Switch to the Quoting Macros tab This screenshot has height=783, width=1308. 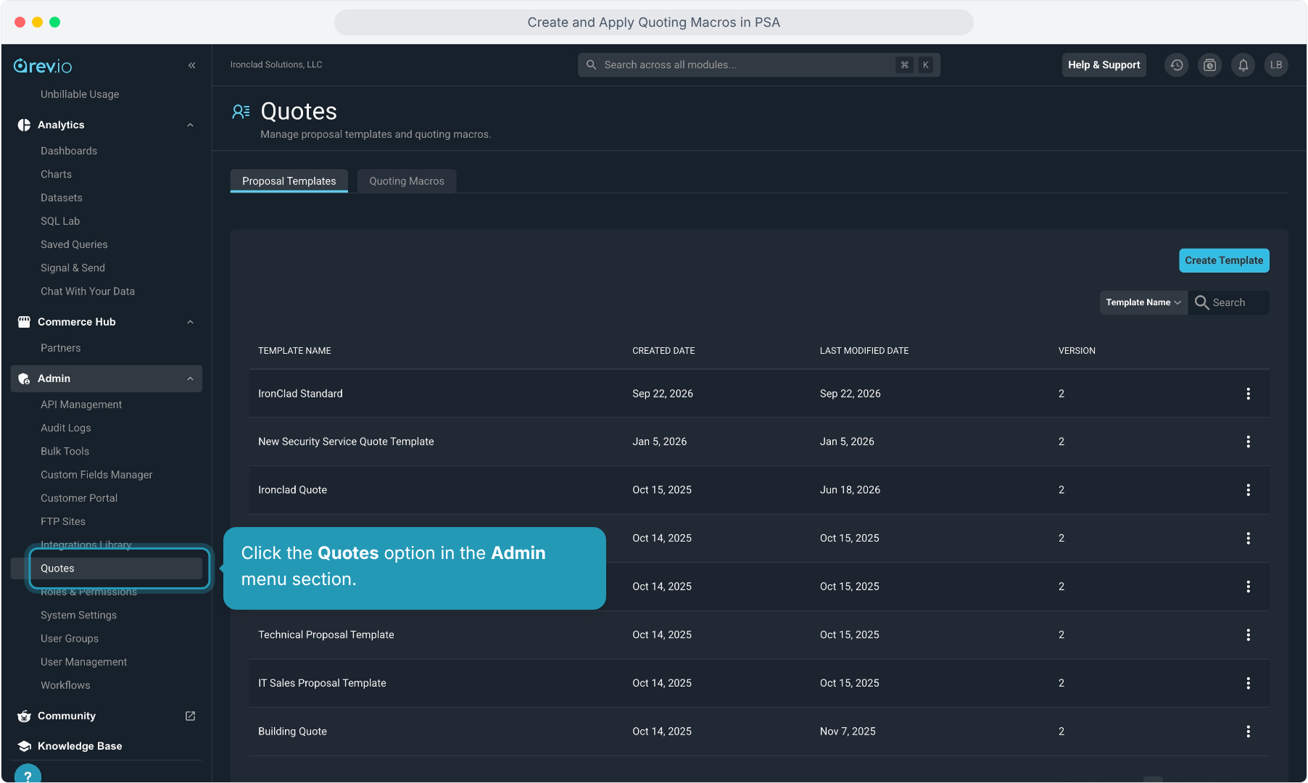pyautogui.click(x=407, y=181)
